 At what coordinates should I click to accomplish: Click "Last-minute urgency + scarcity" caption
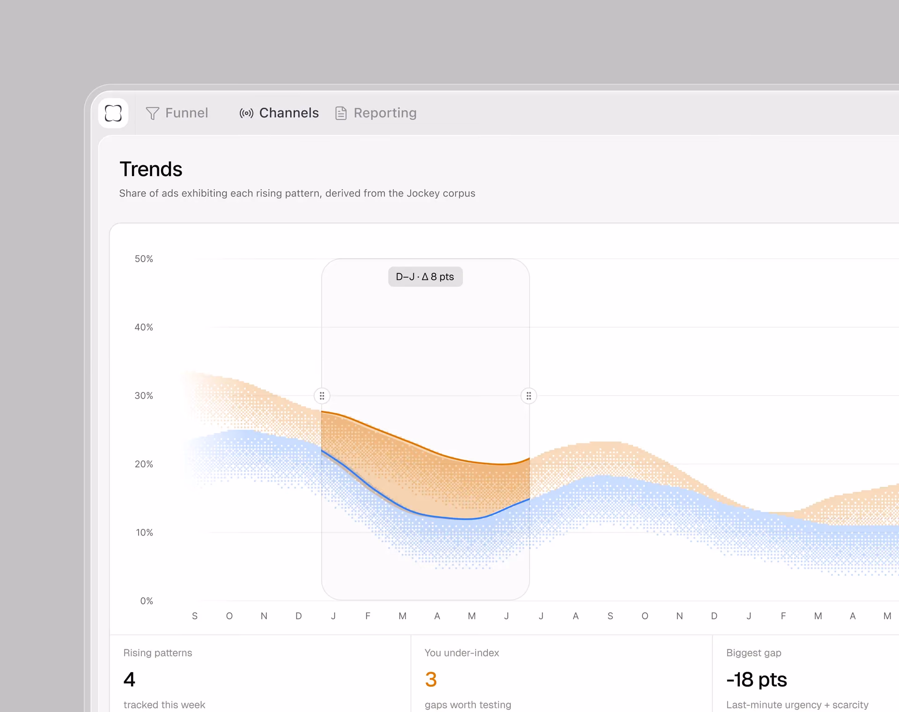(797, 705)
